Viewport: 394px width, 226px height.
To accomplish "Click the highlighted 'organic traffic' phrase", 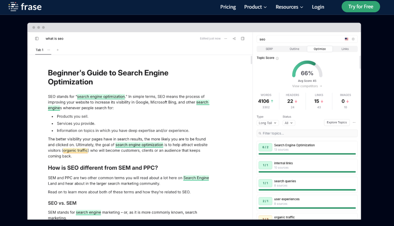I will pyautogui.click(x=75, y=150).
